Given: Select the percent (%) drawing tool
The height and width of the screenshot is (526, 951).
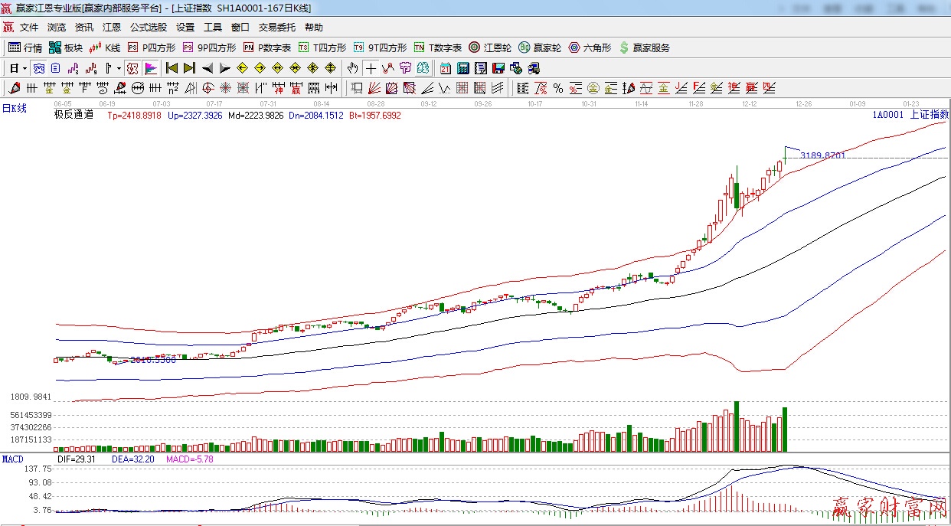Looking at the screenshot, I should click(558, 88).
